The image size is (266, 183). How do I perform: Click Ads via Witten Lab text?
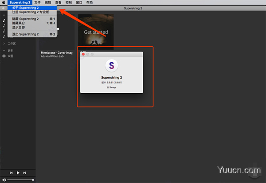[x=52, y=56]
